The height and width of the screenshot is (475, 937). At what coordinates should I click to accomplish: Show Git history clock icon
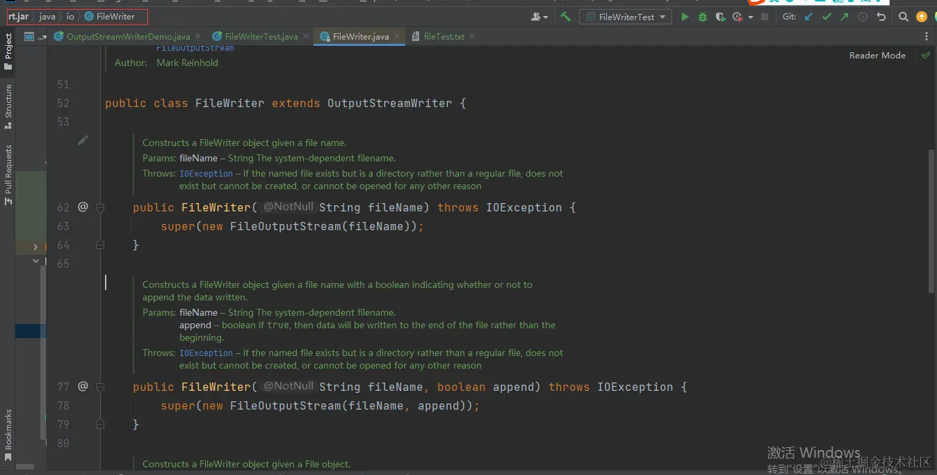863,17
